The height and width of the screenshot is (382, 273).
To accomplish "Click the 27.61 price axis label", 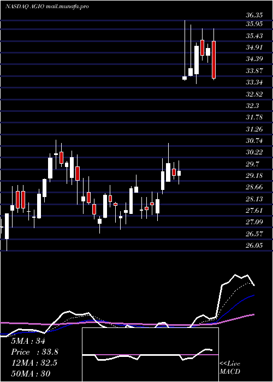I will coord(254,211).
